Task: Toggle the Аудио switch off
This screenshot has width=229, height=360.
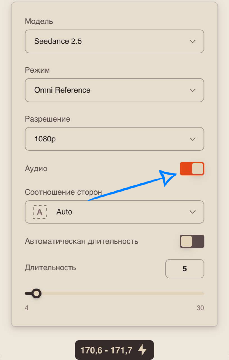Action: (192, 169)
